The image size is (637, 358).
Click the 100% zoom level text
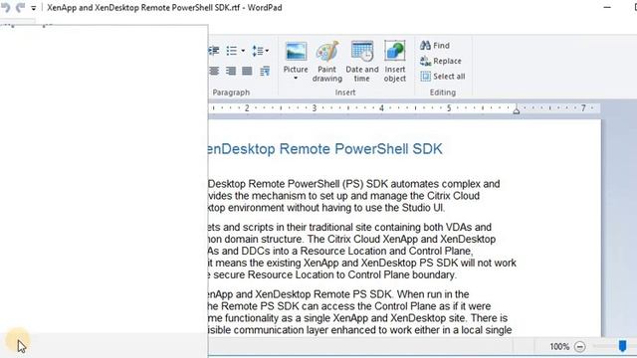pyautogui.click(x=559, y=347)
